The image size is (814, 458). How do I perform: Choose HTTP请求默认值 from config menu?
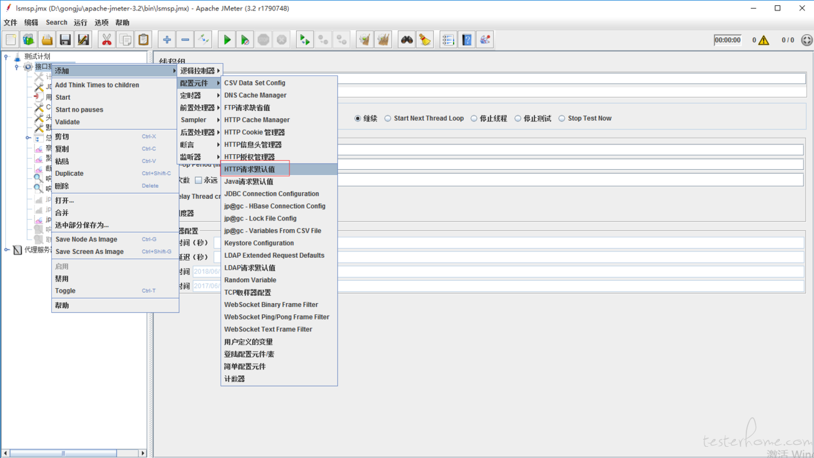pyautogui.click(x=280, y=169)
